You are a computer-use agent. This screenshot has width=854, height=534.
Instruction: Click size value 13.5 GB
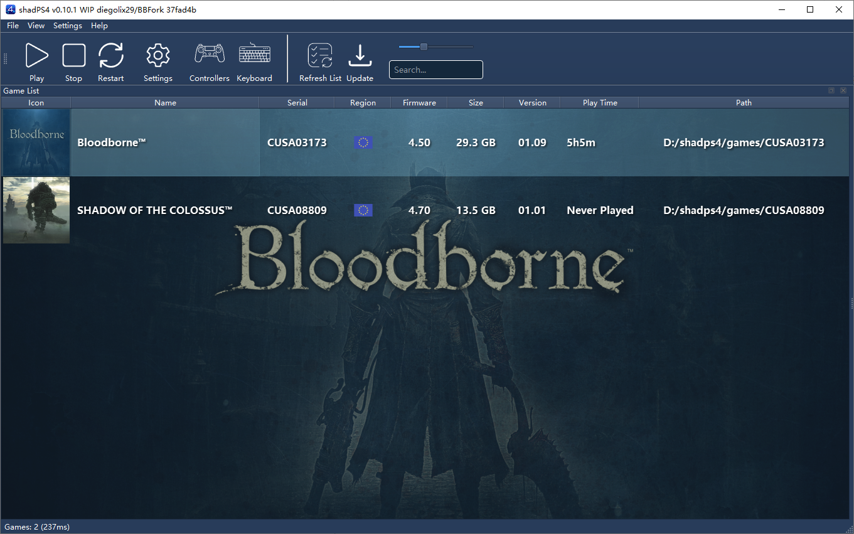pyautogui.click(x=476, y=210)
